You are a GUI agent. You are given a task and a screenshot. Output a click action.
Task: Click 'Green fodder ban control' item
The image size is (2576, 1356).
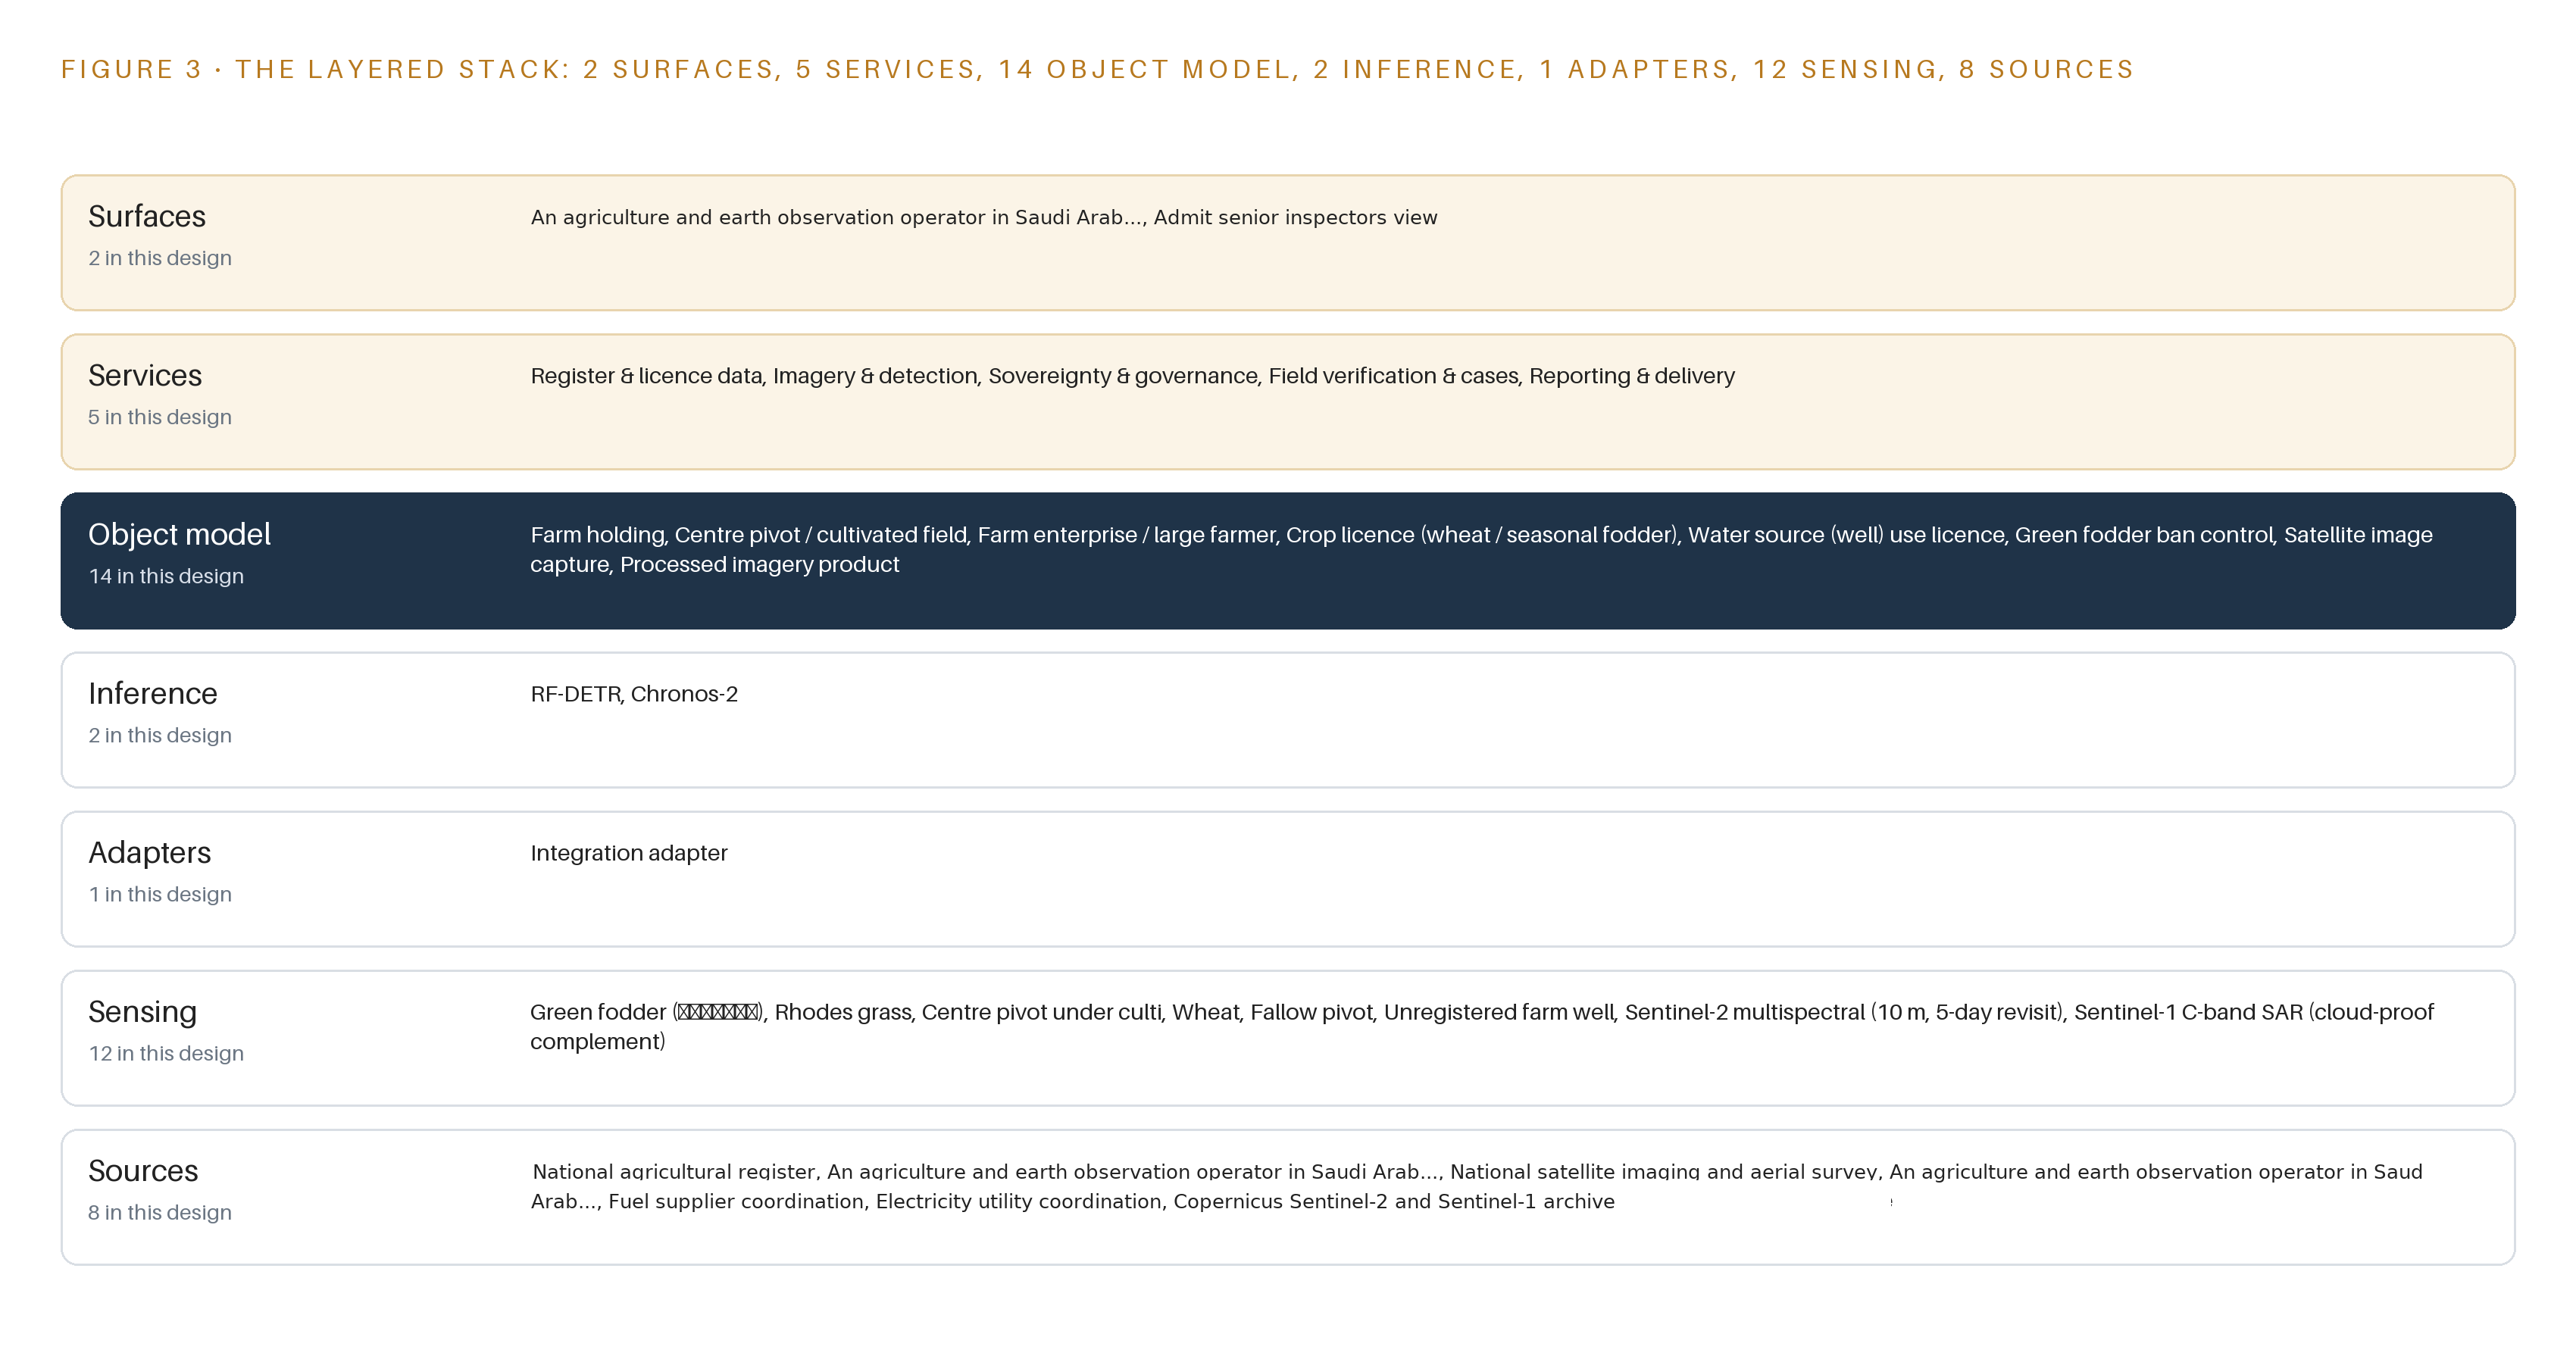[2144, 535]
